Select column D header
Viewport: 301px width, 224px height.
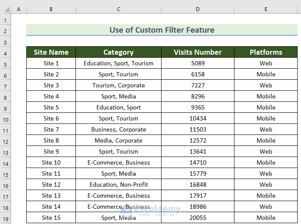pos(198,9)
